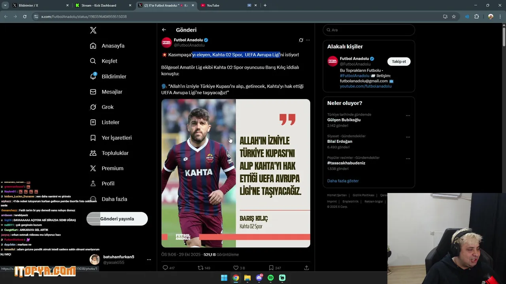The width and height of the screenshot is (506, 284).
Task: Click the X logo in sidebar
Action: (93, 30)
